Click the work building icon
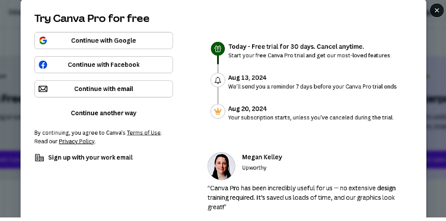 [40, 158]
